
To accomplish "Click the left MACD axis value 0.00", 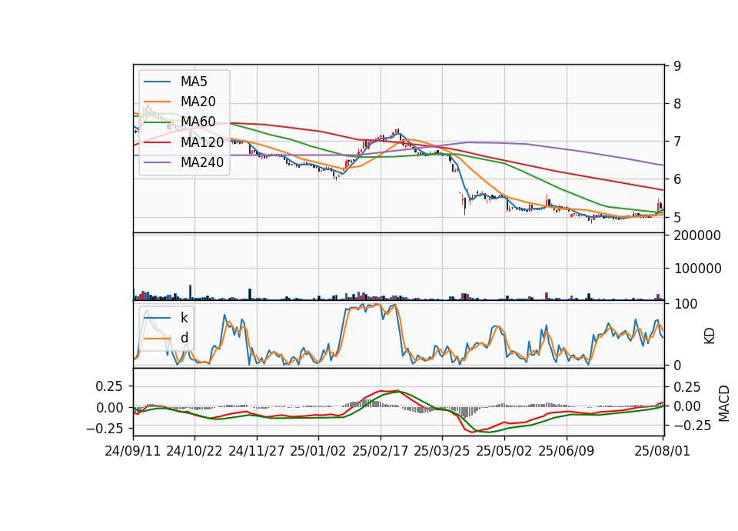I will point(109,408).
